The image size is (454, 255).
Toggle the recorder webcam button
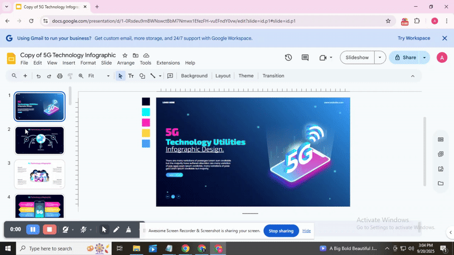coord(66,229)
